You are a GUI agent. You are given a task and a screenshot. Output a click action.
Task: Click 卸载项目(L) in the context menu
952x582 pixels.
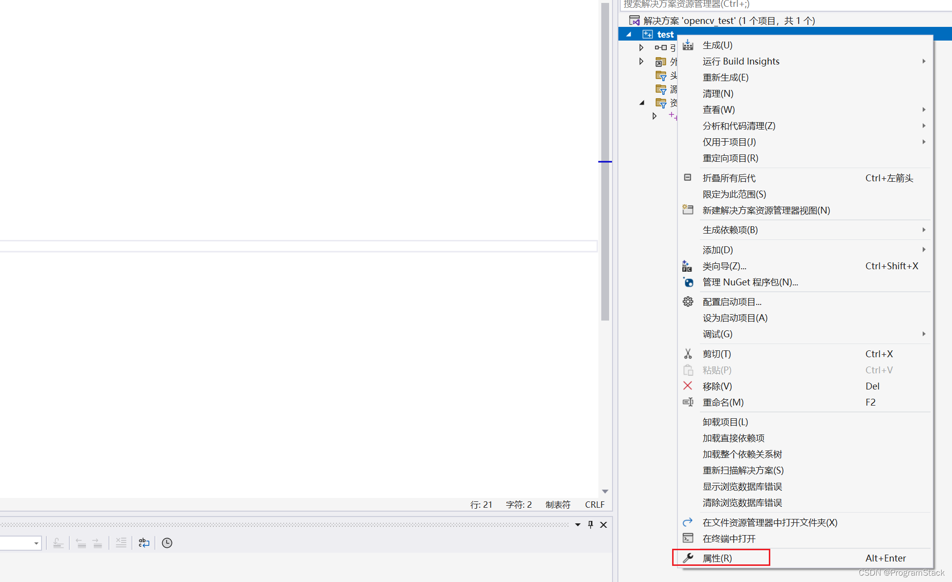725,421
